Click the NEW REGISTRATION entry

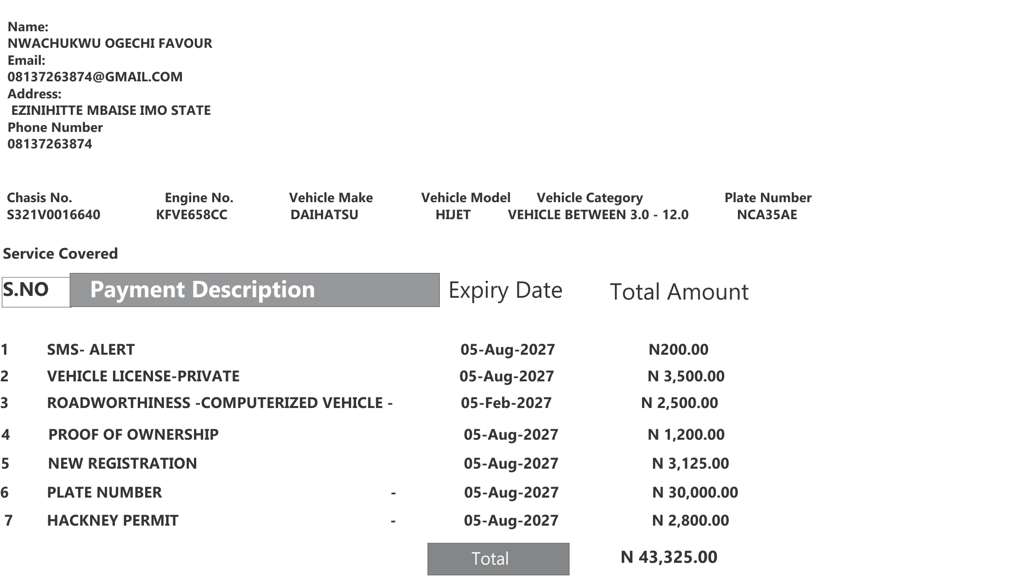coord(123,464)
